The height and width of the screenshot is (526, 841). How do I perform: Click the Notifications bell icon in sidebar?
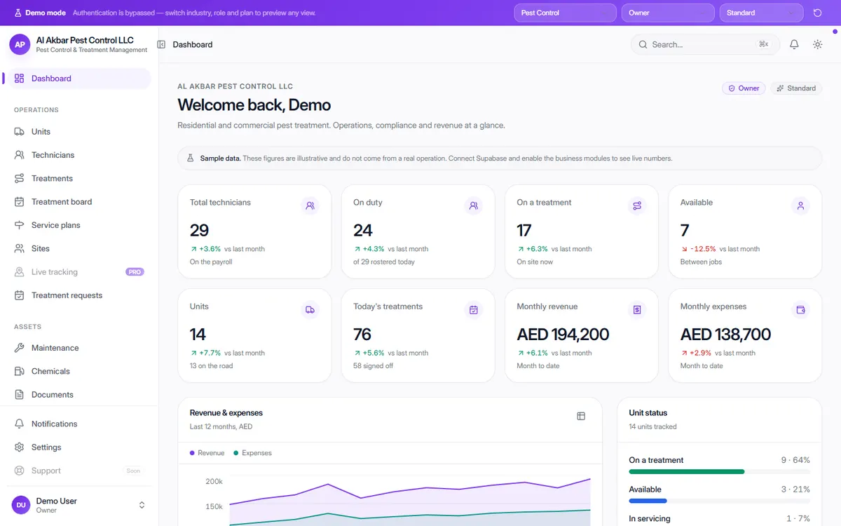[x=19, y=424]
